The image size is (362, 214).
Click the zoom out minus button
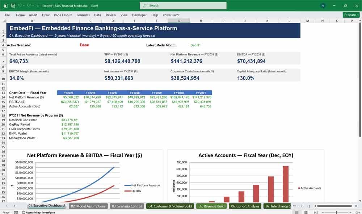click(323, 213)
